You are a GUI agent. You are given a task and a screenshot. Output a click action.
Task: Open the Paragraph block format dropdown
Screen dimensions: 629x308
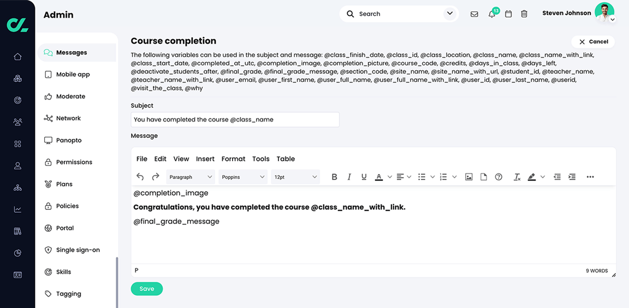[x=191, y=177]
